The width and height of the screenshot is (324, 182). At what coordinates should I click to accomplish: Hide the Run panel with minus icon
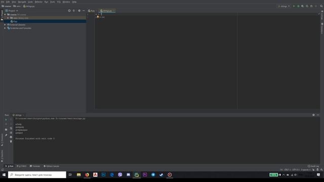318,115
